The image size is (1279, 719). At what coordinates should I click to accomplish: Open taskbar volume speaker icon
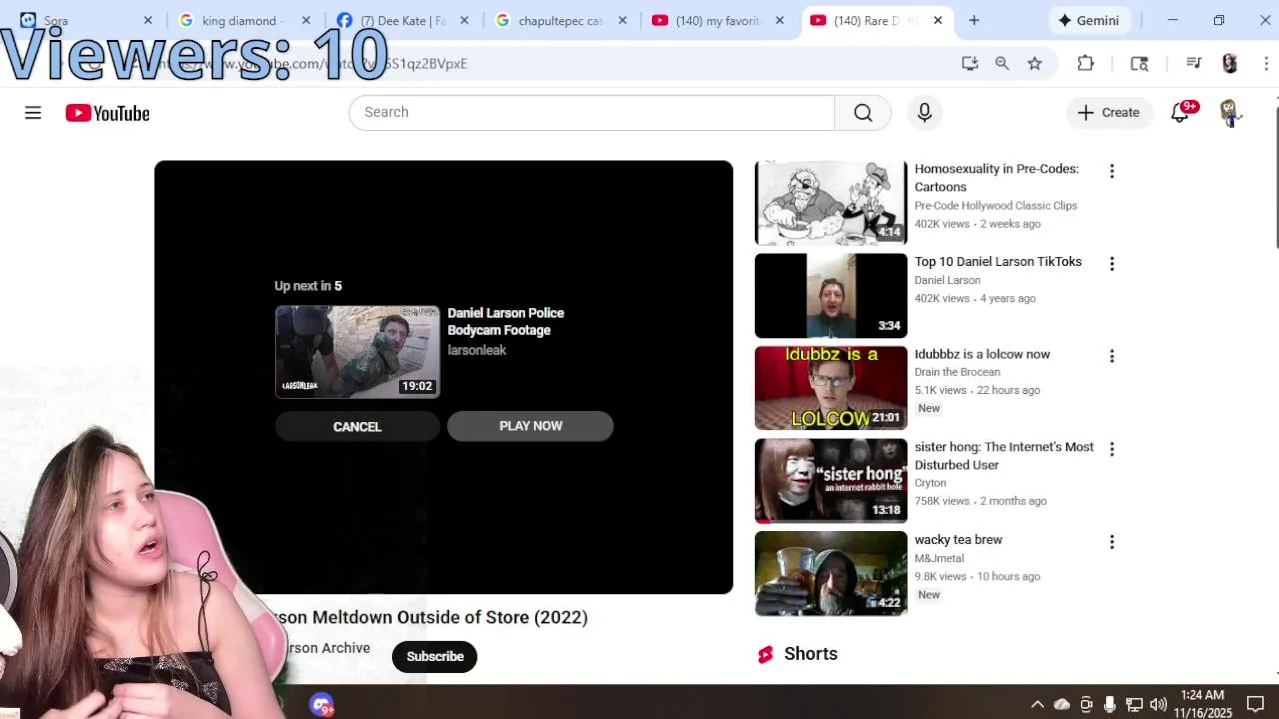[1158, 704]
